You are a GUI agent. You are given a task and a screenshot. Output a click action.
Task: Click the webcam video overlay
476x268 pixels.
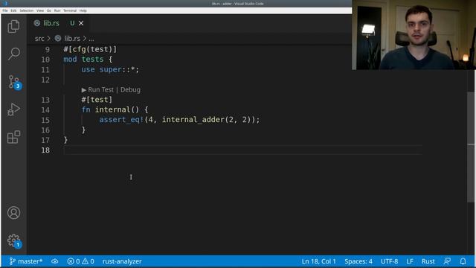tap(414, 35)
